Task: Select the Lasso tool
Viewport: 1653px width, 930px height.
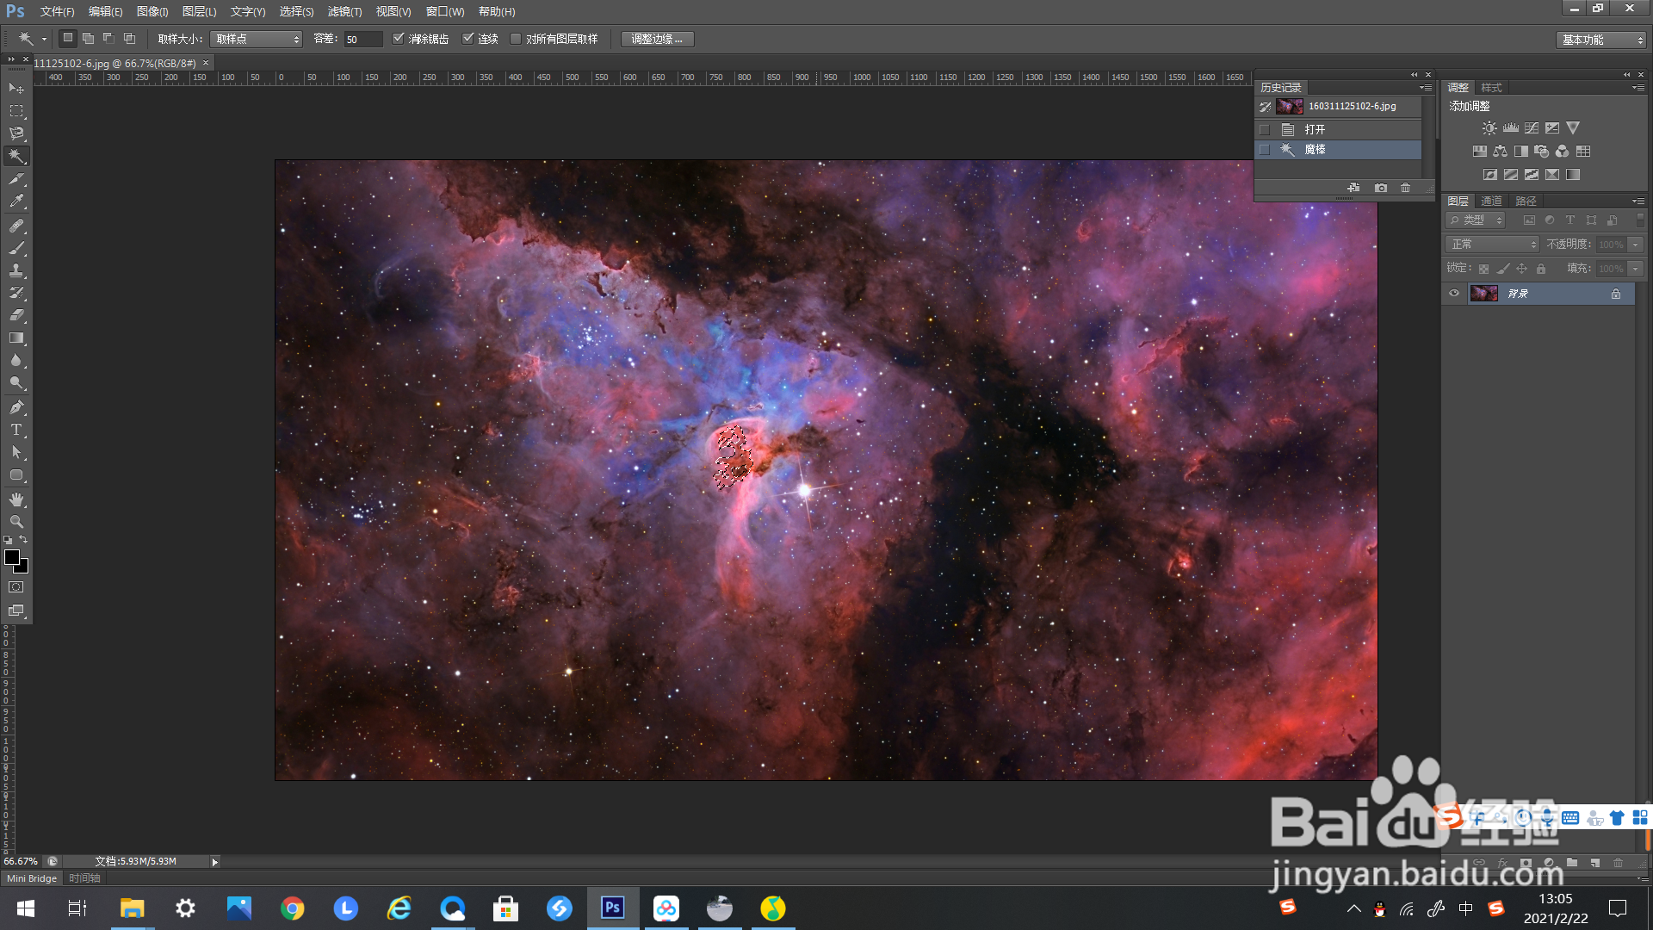Action: [x=16, y=133]
